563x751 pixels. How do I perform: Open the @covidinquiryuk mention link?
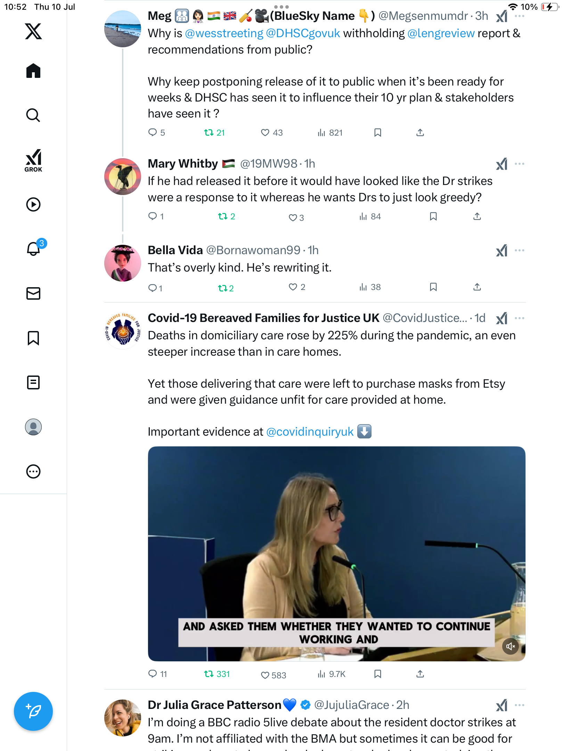tap(310, 431)
